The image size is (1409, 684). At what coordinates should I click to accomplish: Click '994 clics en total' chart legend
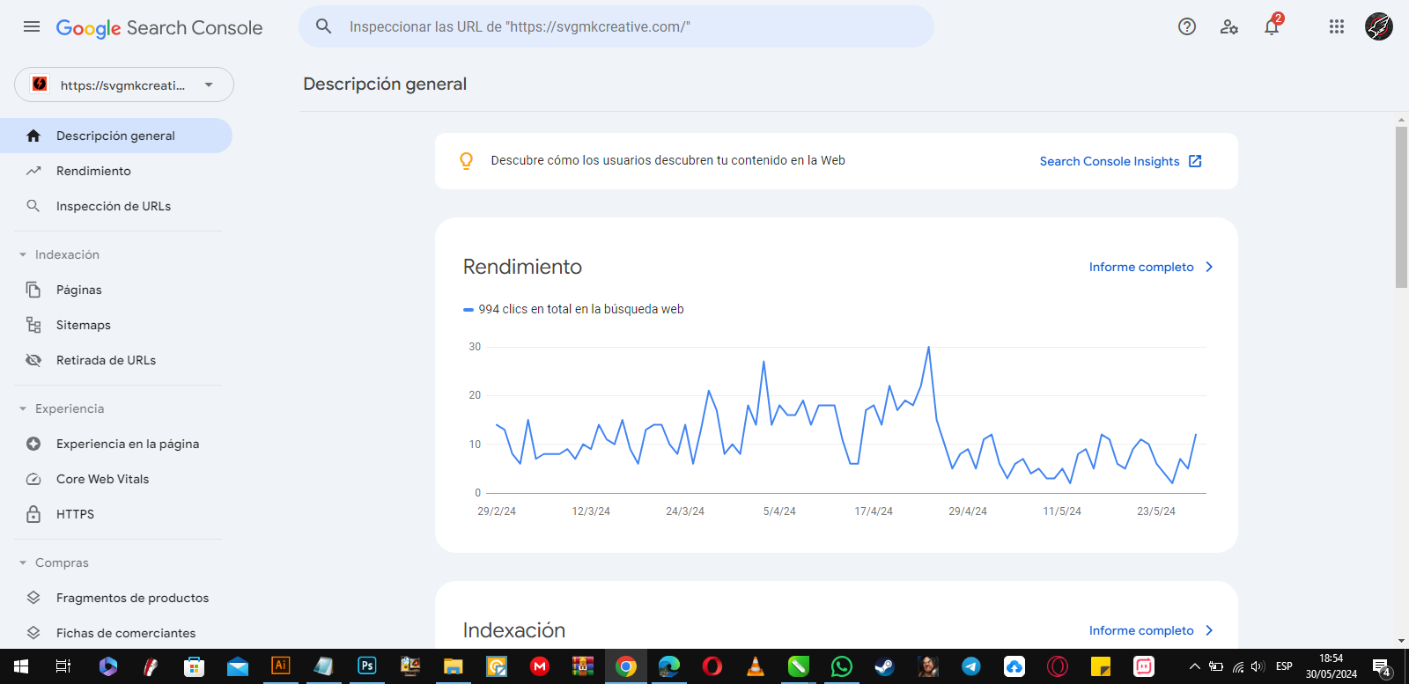point(574,309)
